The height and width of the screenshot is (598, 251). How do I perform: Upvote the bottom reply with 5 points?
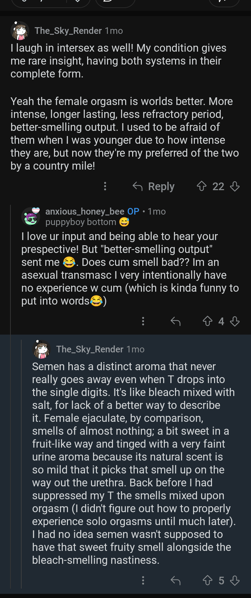207,580
